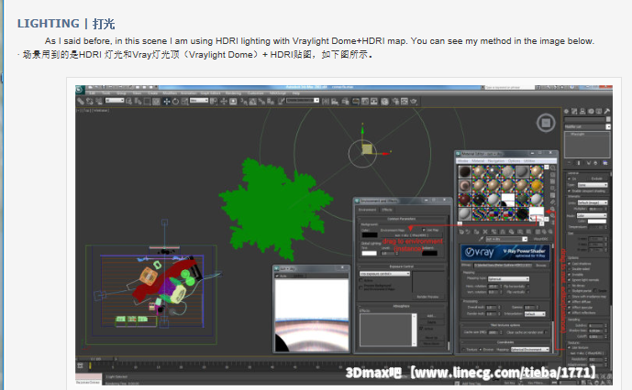
Task: Click the Browse button for HDRI bitmap
Action: (x=539, y=265)
